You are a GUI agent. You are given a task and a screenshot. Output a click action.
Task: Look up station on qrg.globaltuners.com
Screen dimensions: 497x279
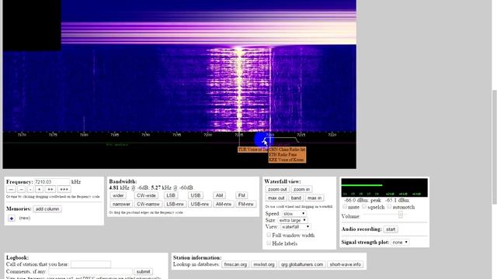click(x=302, y=264)
